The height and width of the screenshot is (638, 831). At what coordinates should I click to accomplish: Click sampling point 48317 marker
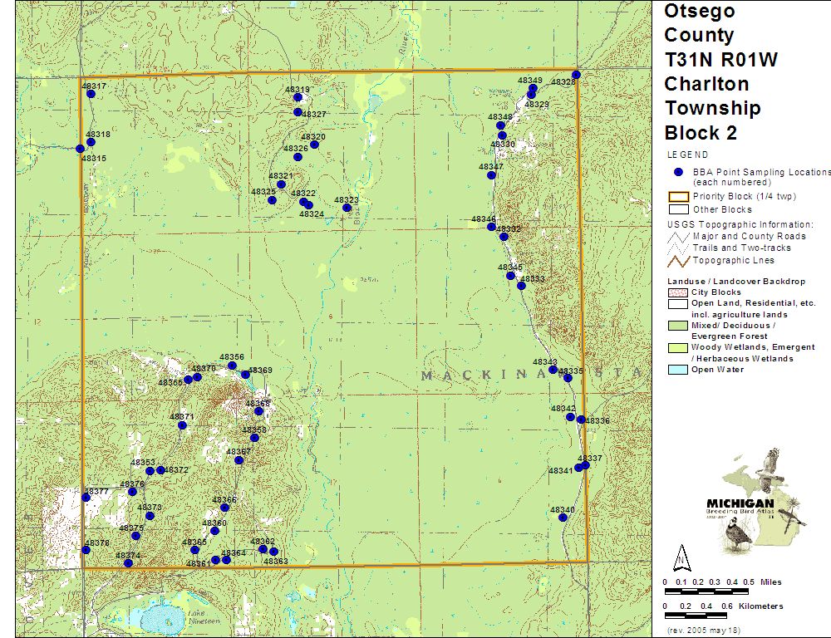tap(91, 94)
